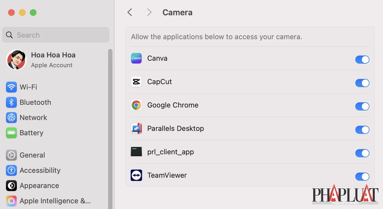Open the Accessibility settings pane
This screenshot has height=209, width=383.
point(40,170)
